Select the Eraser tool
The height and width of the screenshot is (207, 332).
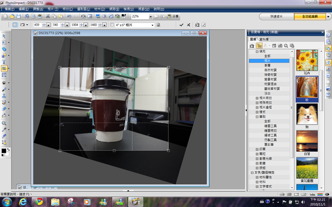(4, 109)
